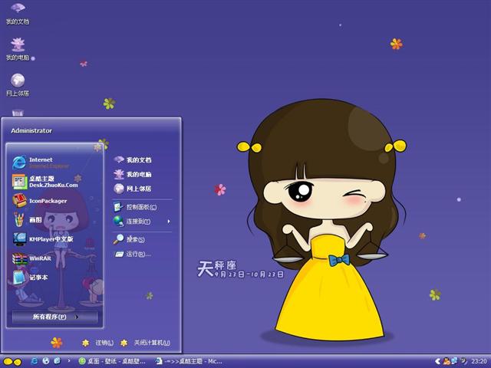Click Administrator user name header
The width and height of the screenshot is (491, 368).
coord(31,130)
